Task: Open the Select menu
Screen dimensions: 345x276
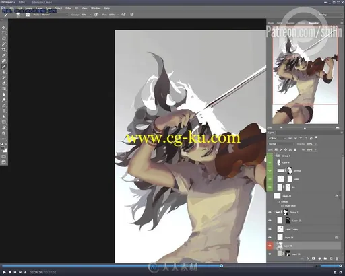Action: (x=59, y=9)
